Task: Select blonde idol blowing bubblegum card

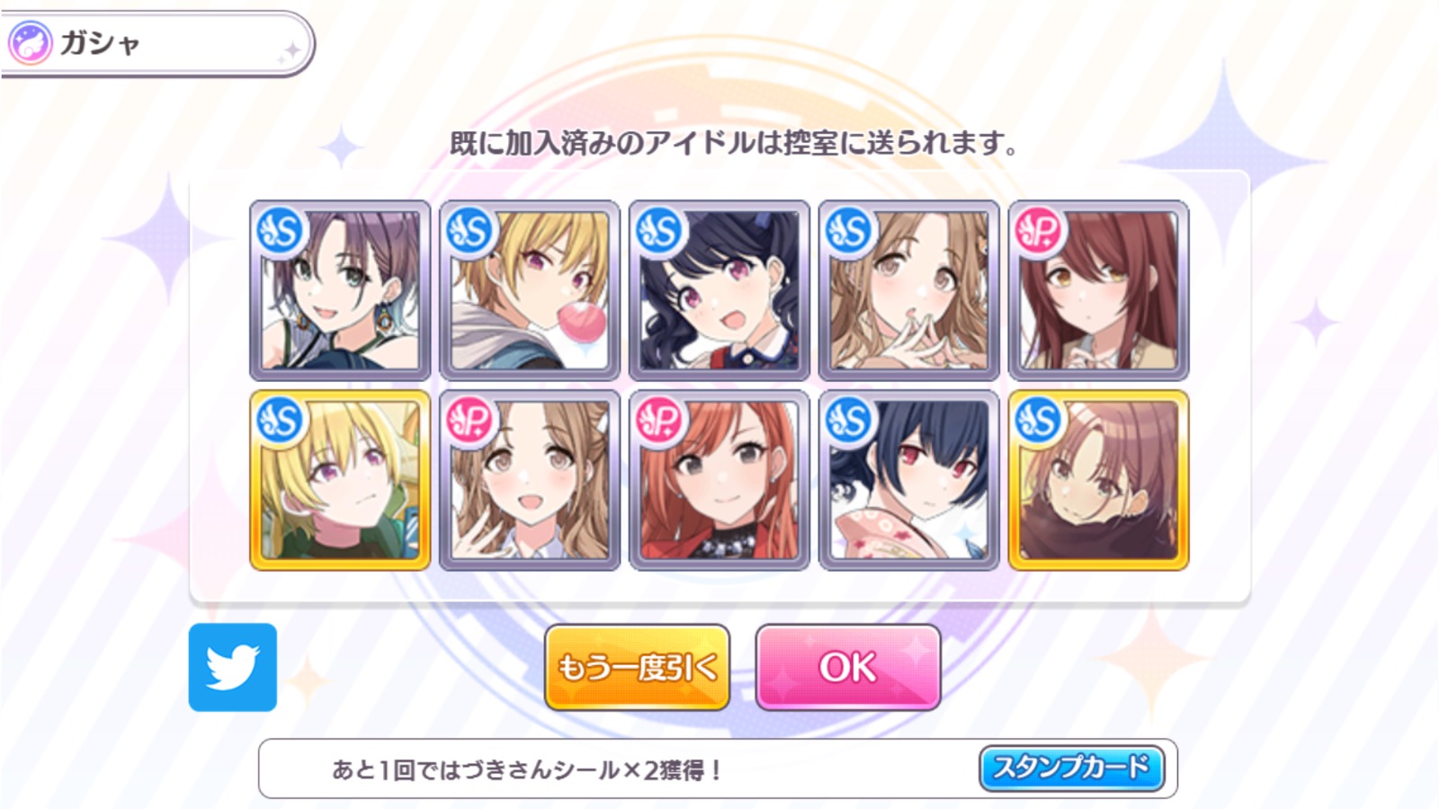Action: point(530,290)
